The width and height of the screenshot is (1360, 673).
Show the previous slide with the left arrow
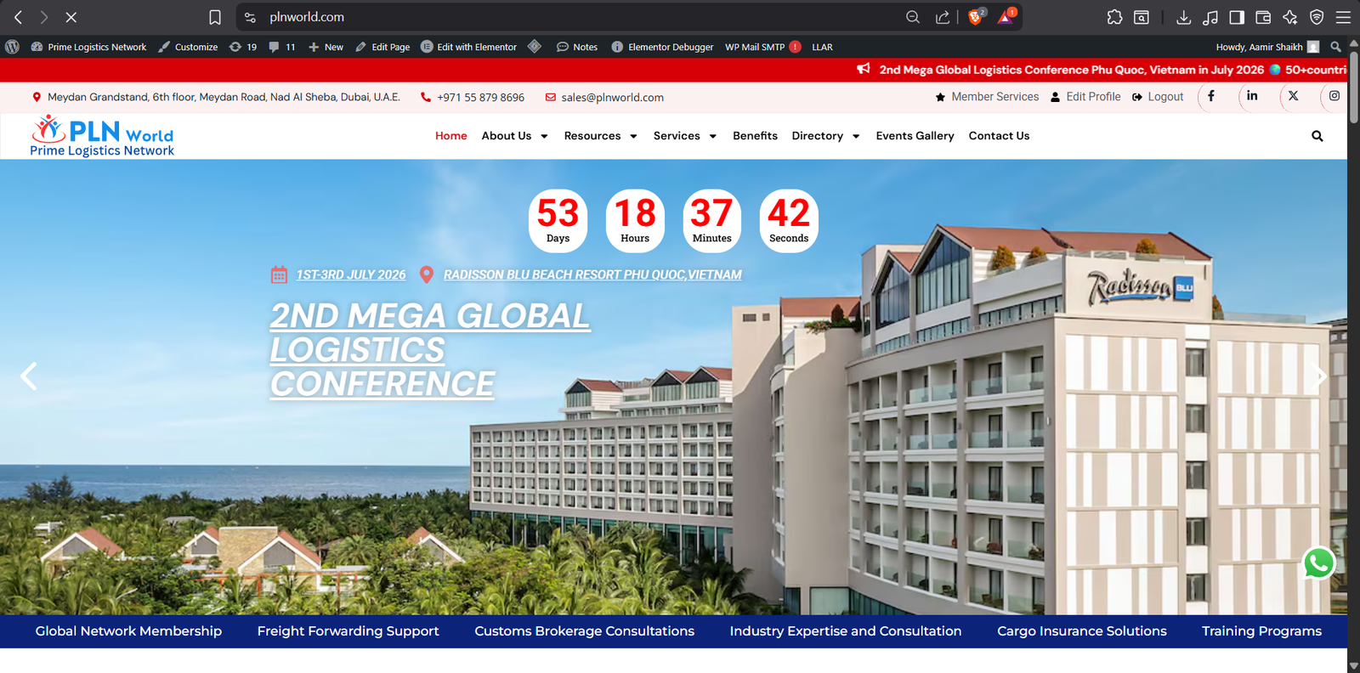coord(29,376)
